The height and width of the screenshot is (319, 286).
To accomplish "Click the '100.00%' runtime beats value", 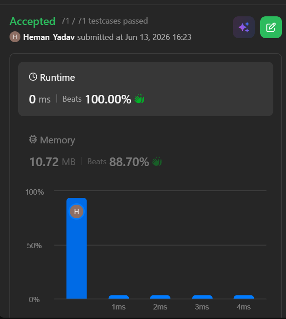I will (108, 99).
